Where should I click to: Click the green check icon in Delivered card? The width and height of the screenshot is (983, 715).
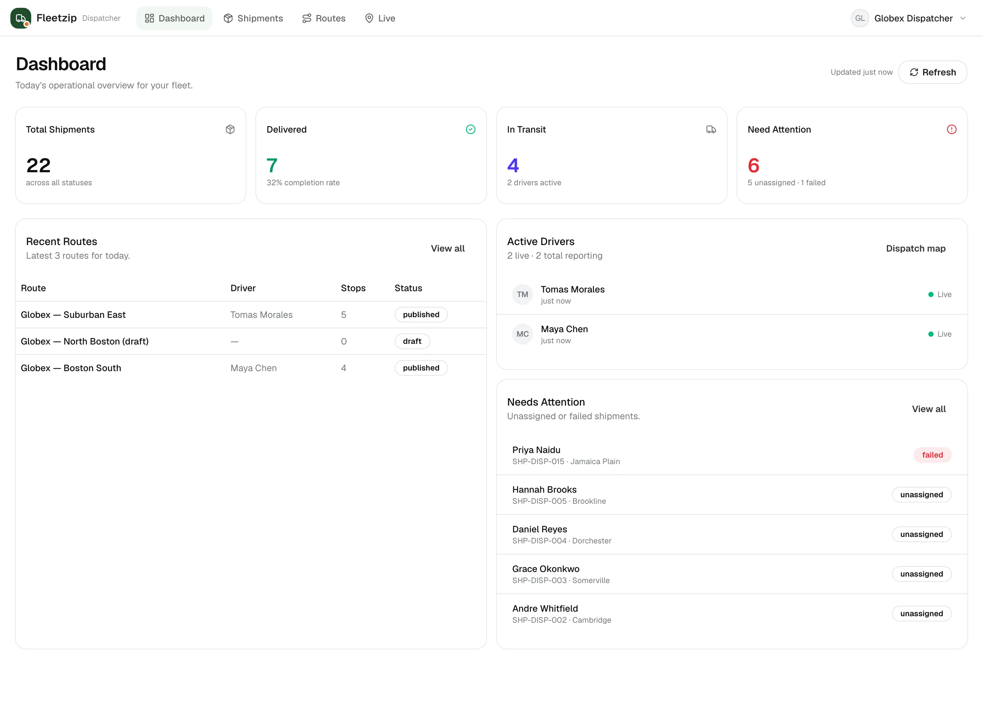pos(471,130)
